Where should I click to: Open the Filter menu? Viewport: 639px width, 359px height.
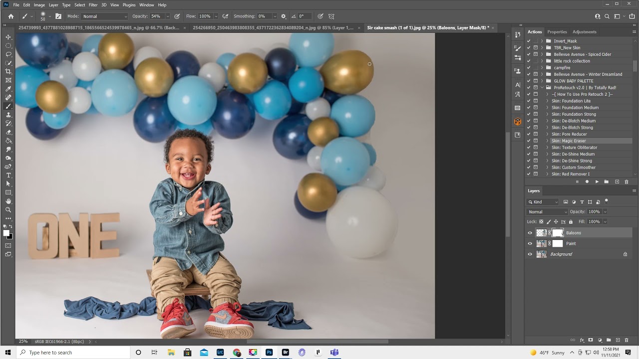[x=93, y=5]
